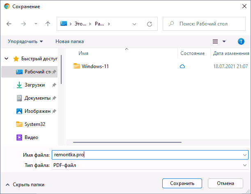Open the Тип файла dropdown
Image resolution: width=251 pixels, height=194 pixels.
(x=150, y=165)
